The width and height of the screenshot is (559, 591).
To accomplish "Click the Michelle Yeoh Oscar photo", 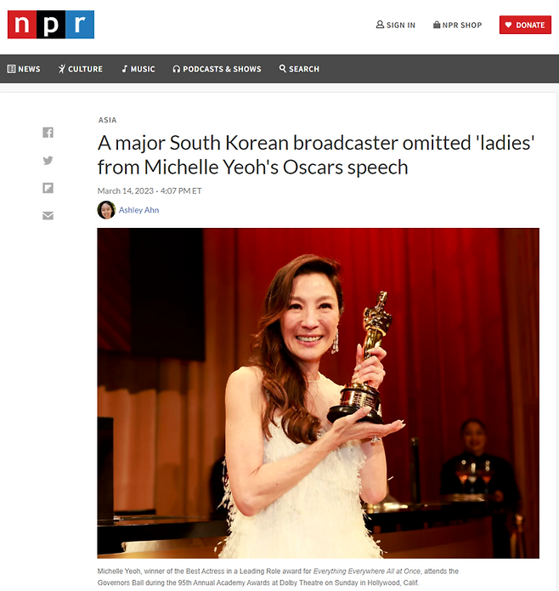I will coord(318,393).
